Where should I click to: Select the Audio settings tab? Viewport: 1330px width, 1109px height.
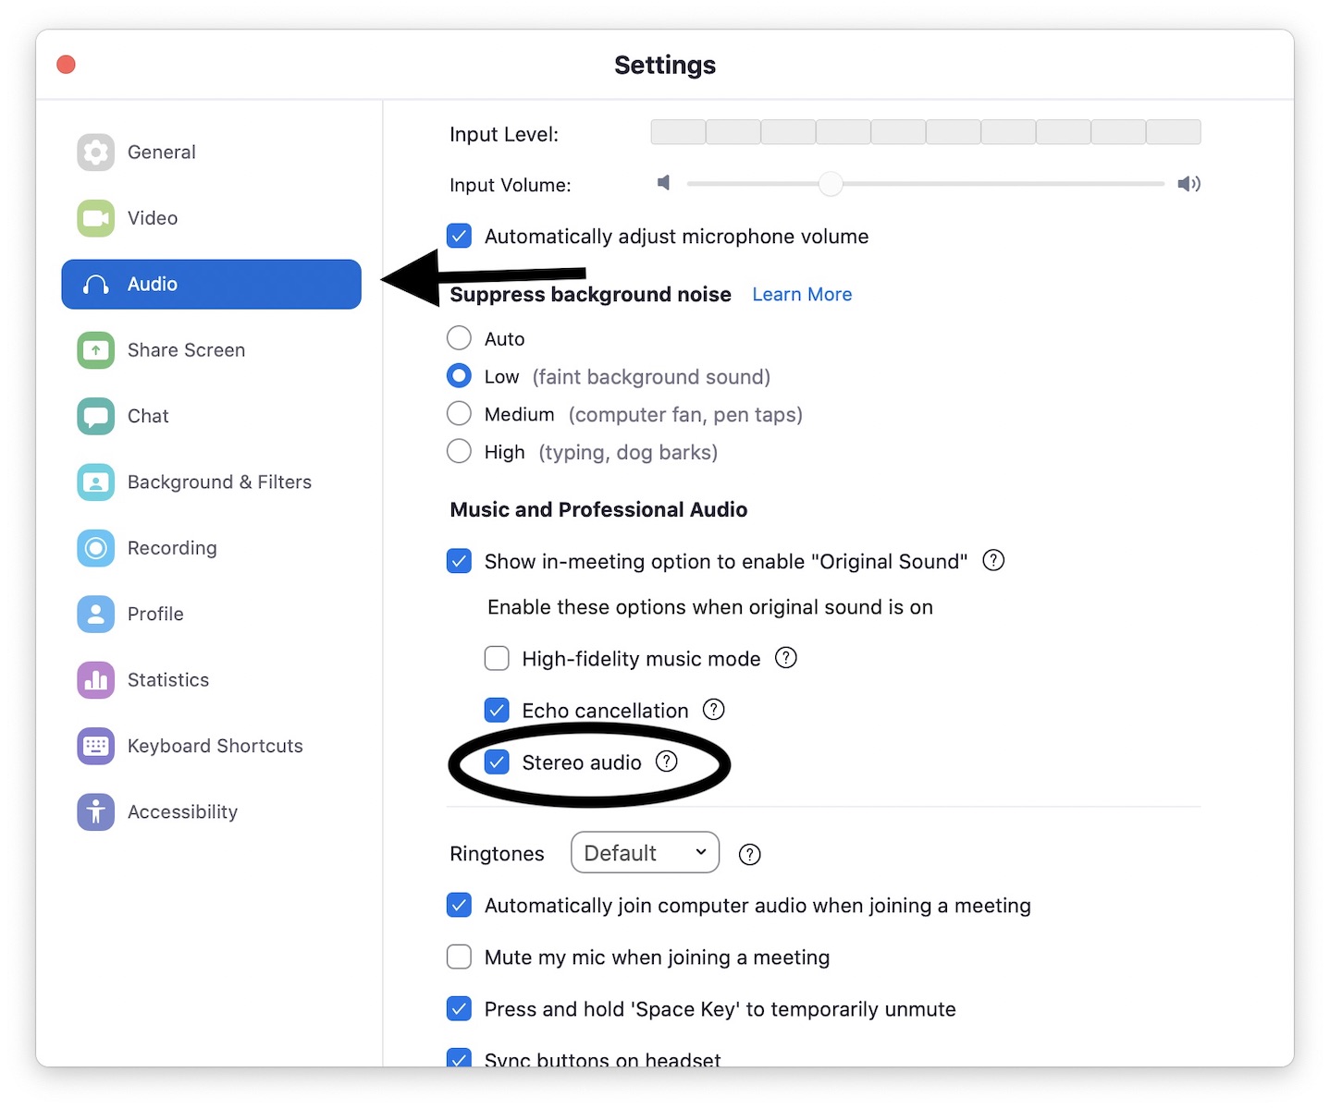(x=211, y=285)
